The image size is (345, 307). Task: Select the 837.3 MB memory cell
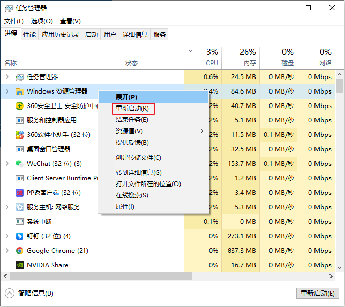tap(241, 251)
